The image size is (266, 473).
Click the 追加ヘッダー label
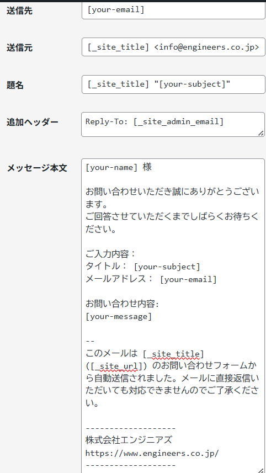coord(33,122)
